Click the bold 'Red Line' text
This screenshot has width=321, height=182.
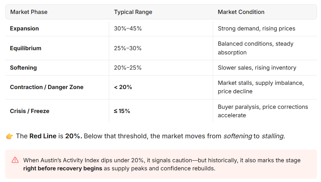pos(43,136)
